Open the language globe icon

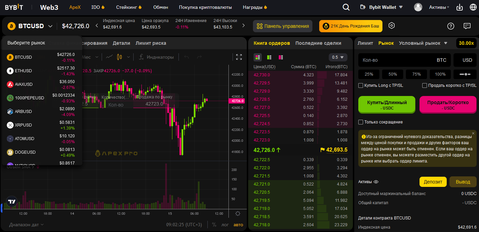click(x=473, y=7)
